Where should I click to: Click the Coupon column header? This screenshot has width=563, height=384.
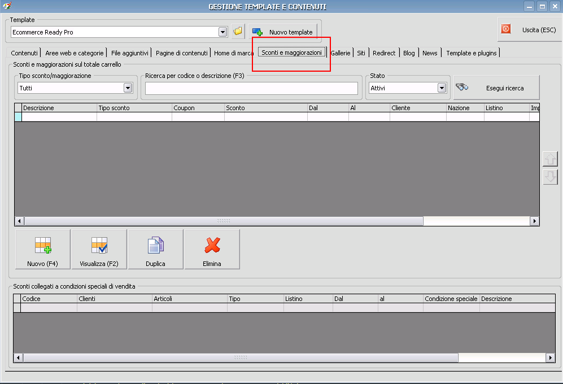[198, 108]
